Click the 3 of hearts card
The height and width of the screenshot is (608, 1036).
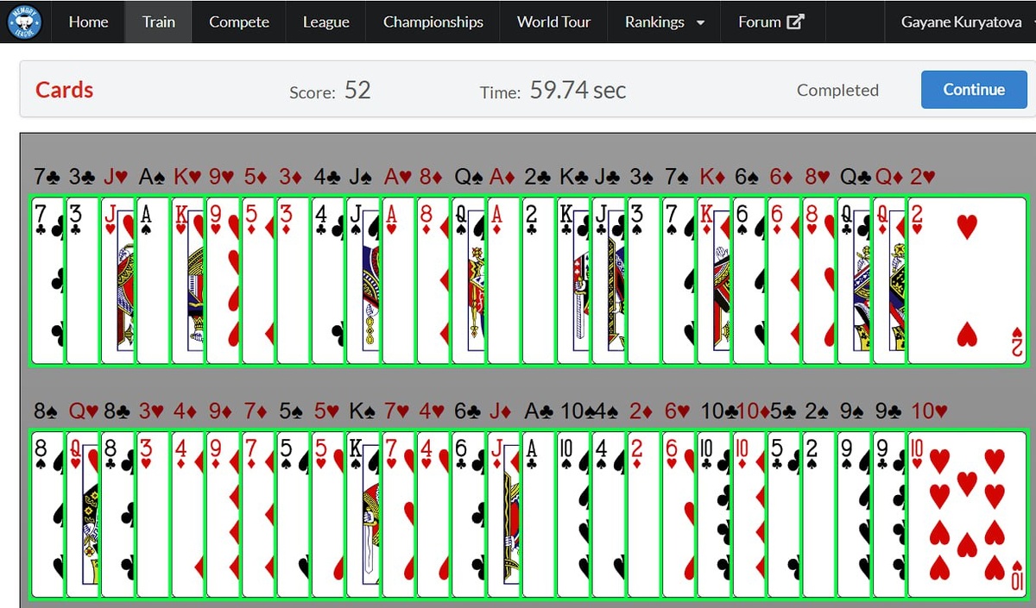153,514
